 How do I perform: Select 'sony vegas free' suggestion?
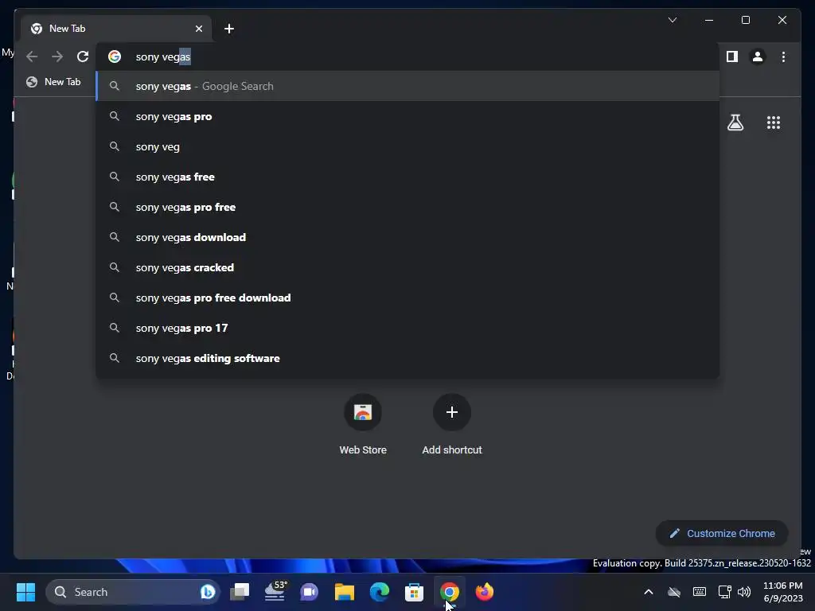pyautogui.click(x=408, y=177)
